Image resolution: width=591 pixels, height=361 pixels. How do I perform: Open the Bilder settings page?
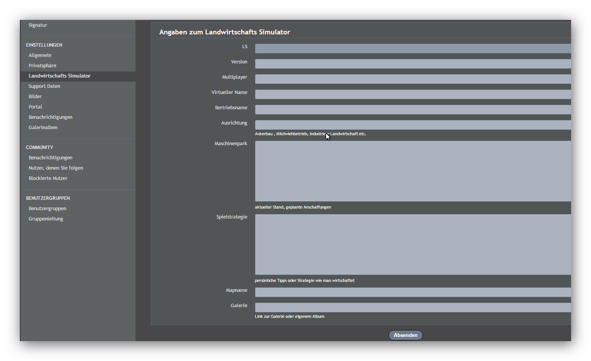(x=35, y=97)
